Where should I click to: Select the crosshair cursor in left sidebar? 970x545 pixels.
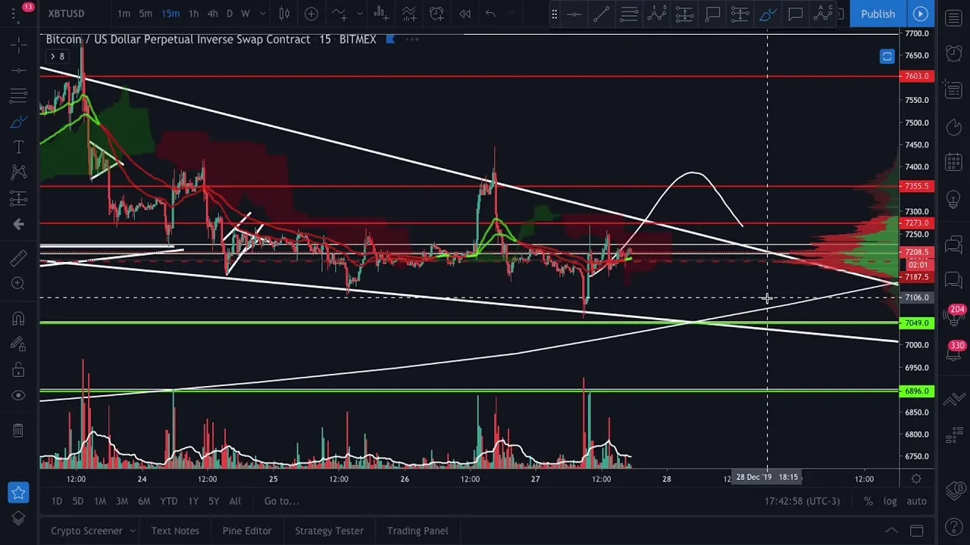click(x=19, y=45)
